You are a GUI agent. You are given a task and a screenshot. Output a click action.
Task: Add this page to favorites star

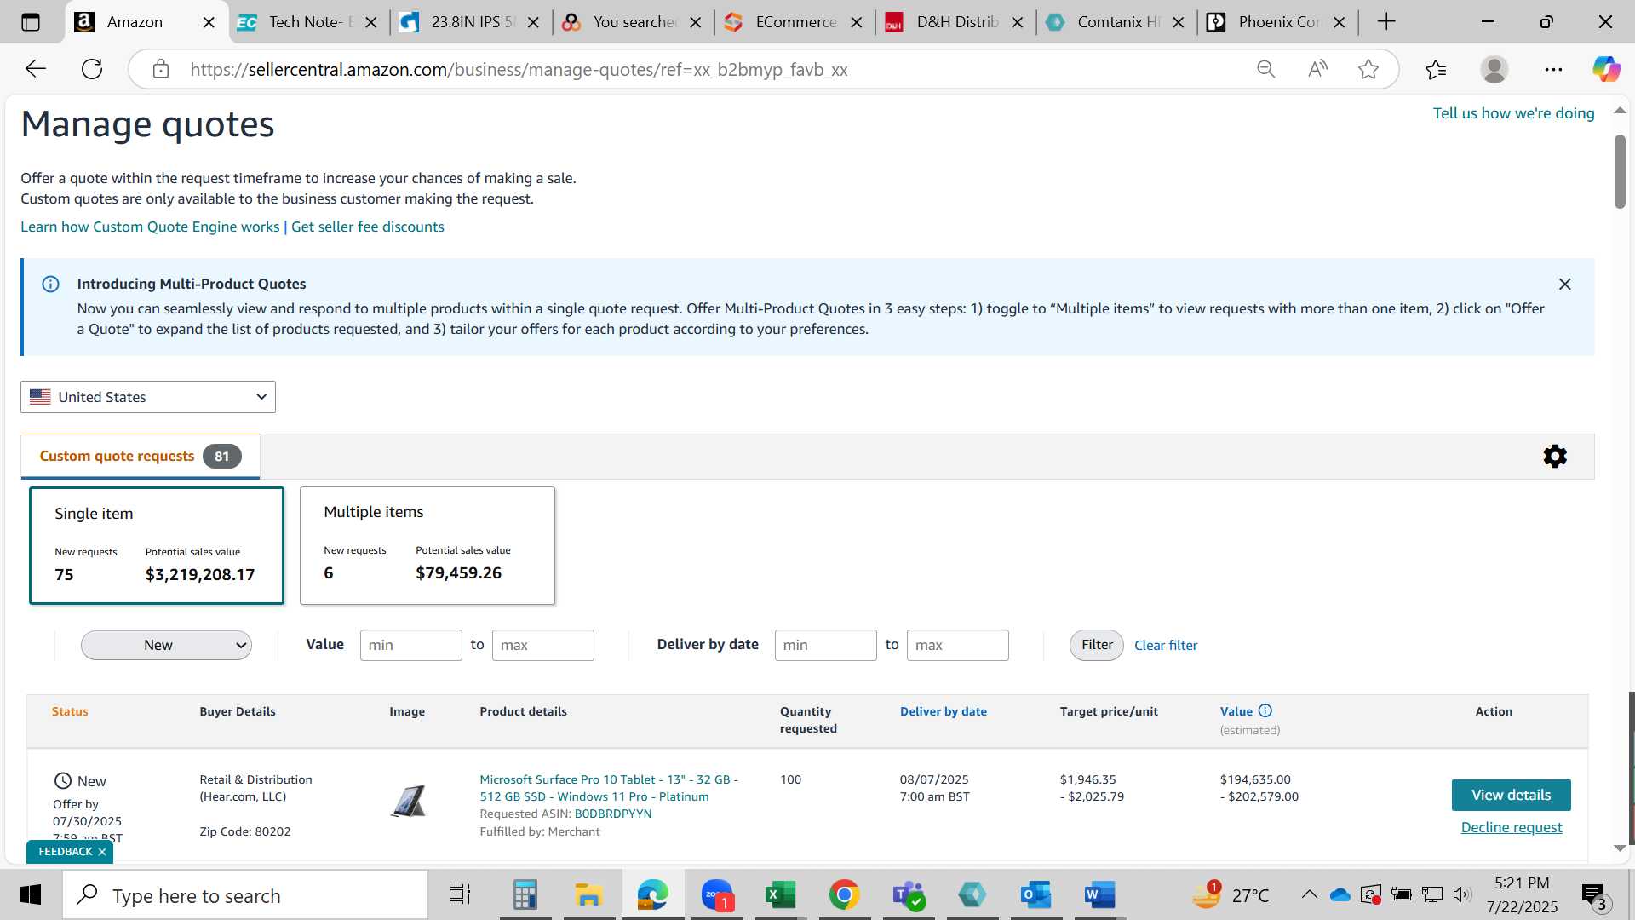1368,69
